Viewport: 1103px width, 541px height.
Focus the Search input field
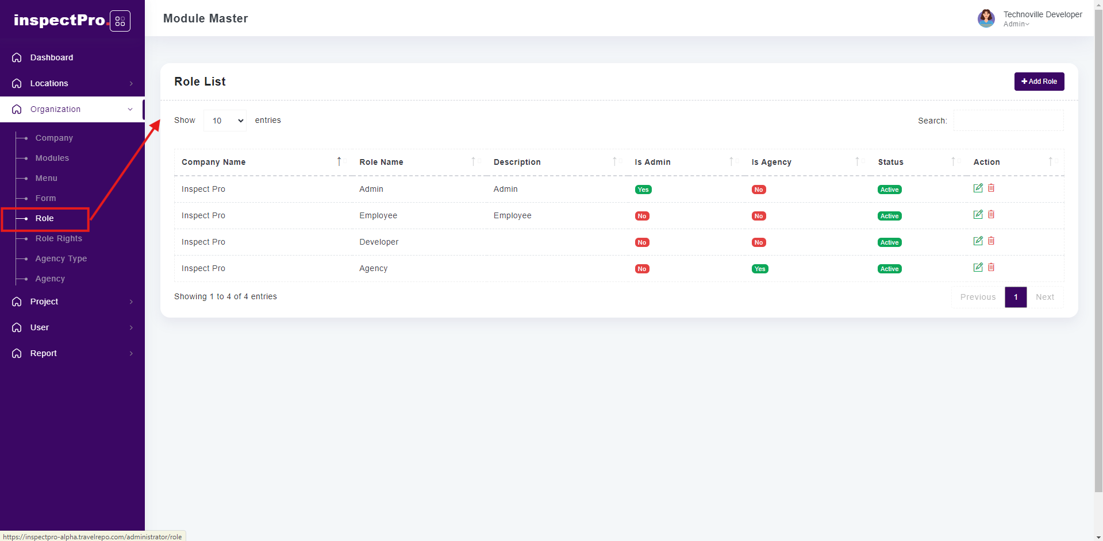coord(1008,121)
